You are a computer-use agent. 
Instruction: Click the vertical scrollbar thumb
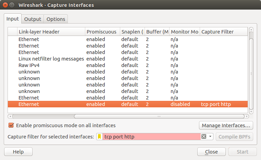[x=251, y=74]
